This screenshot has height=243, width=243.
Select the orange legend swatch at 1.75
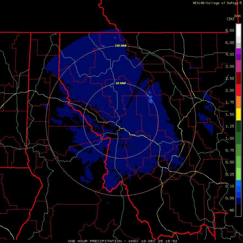click(238, 102)
